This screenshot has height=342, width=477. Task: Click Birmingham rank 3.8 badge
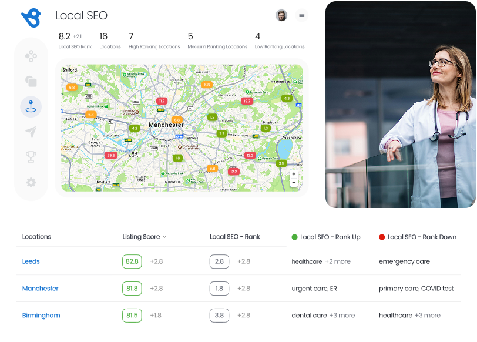point(219,315)
